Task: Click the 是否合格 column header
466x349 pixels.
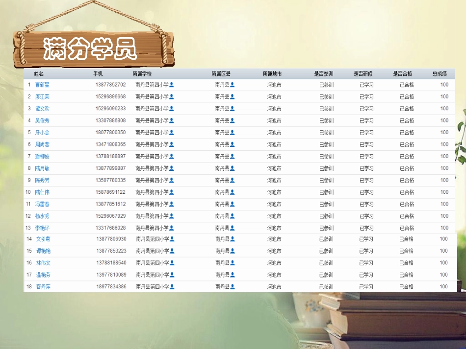Action: coord(402,73)
